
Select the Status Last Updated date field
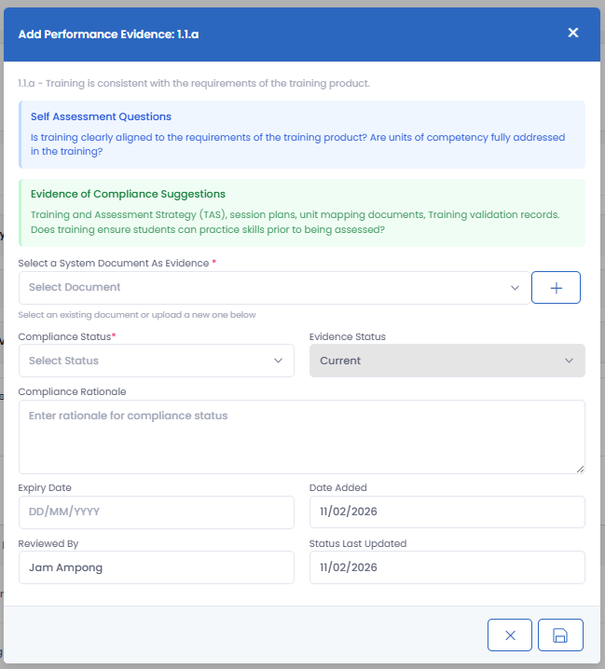click(447, 567)
